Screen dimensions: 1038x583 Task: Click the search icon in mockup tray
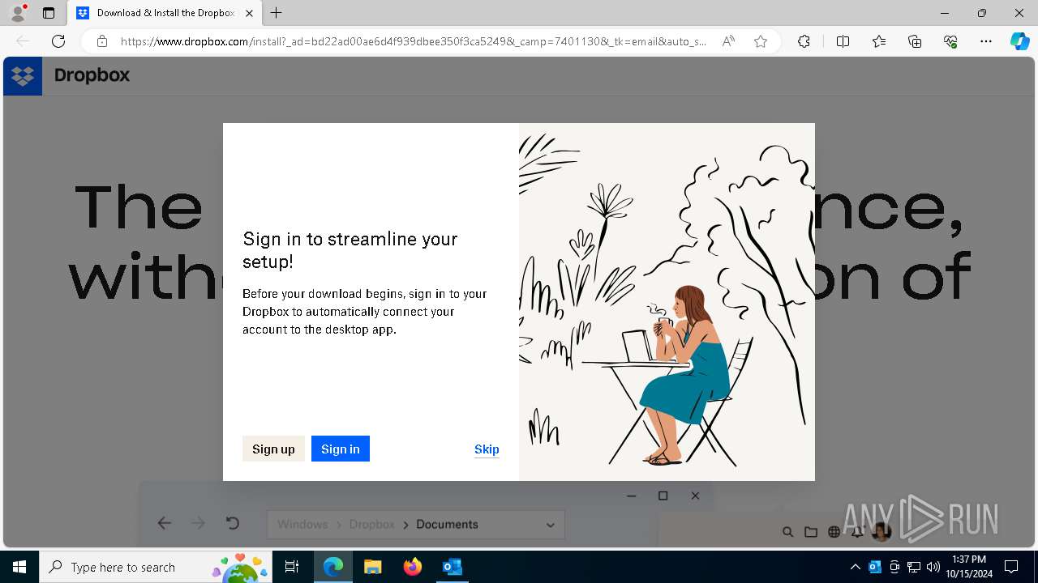787,532
